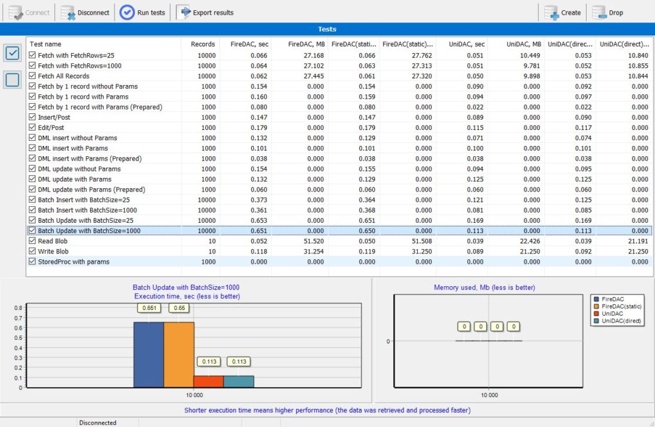Toggle the StoredProc with params checkbox
The image size is (655, 427).
(x=32, y=261)
